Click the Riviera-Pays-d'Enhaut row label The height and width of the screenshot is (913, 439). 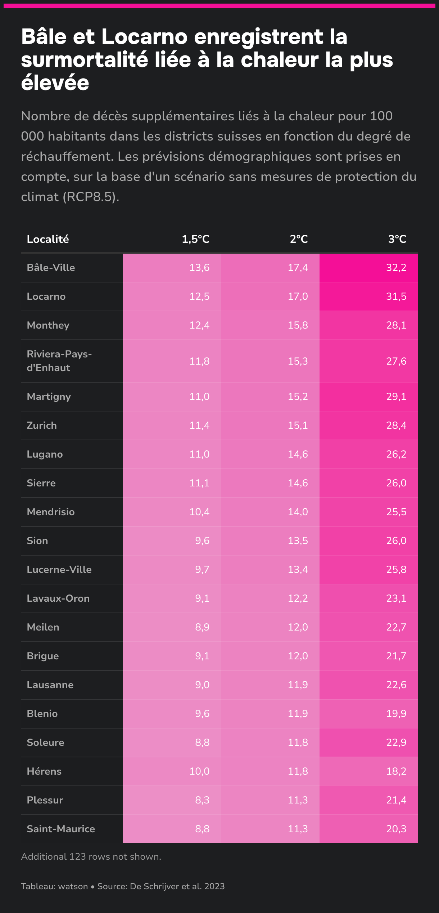(x=59, y=361)
